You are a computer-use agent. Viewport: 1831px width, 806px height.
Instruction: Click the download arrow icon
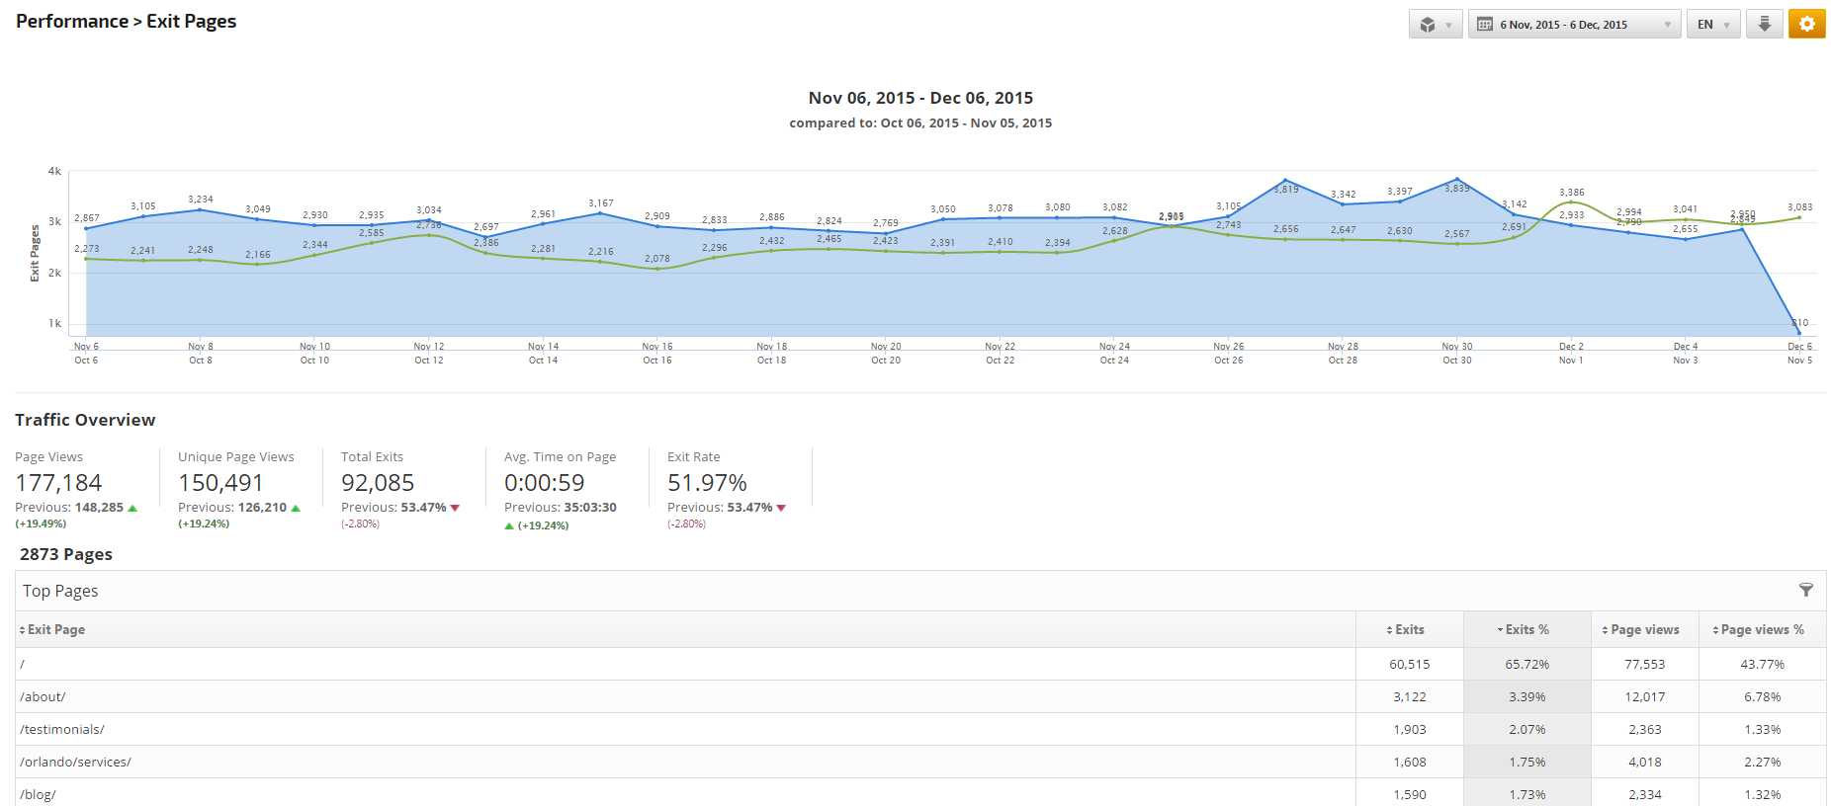click(1764, 25)
